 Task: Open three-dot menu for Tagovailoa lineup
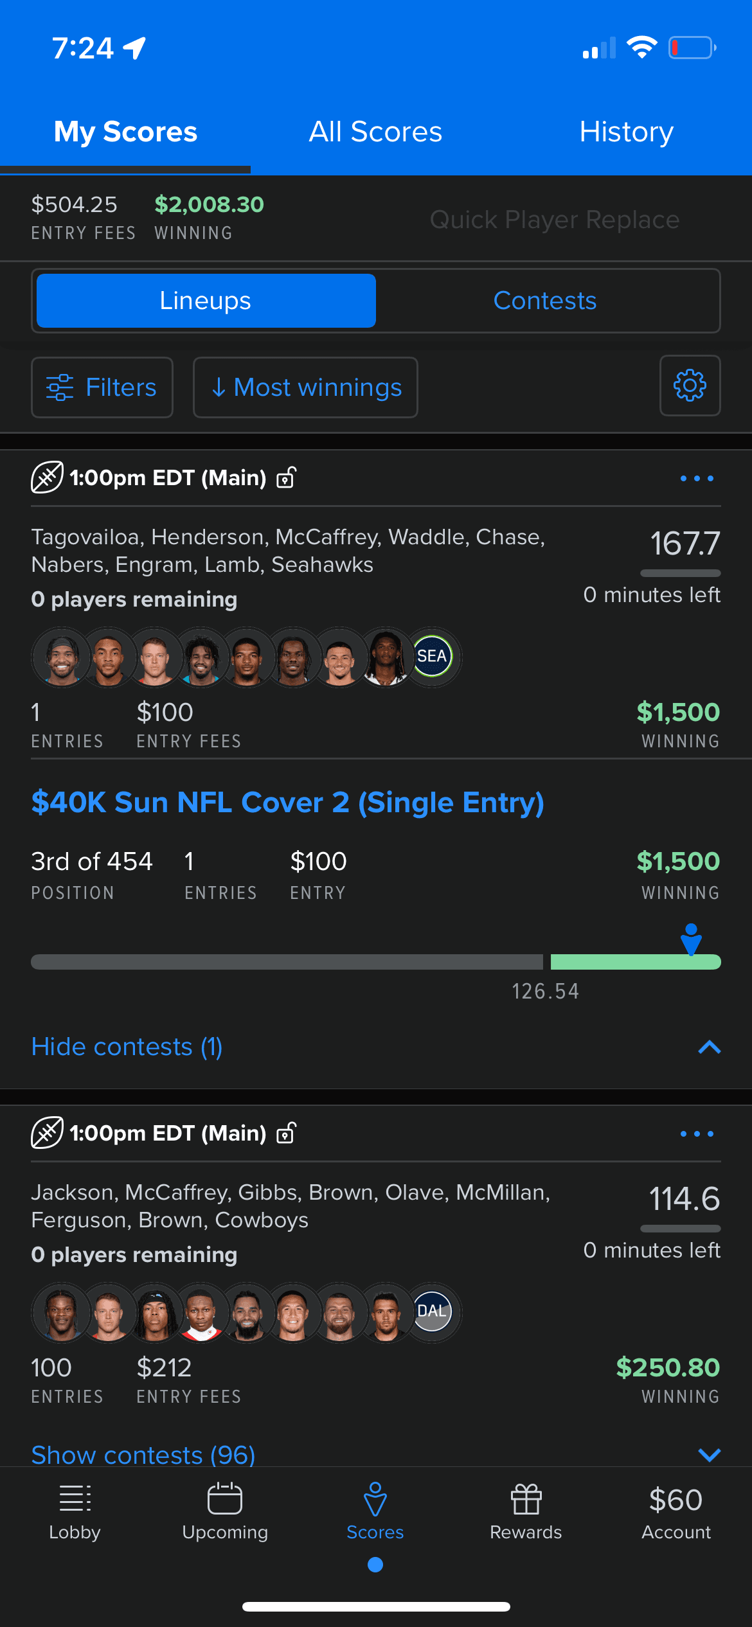point(697,478)
